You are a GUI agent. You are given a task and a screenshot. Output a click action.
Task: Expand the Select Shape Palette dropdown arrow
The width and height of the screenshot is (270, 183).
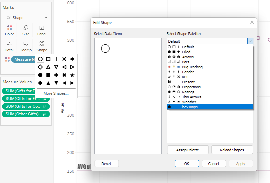(x=250, y=41)
